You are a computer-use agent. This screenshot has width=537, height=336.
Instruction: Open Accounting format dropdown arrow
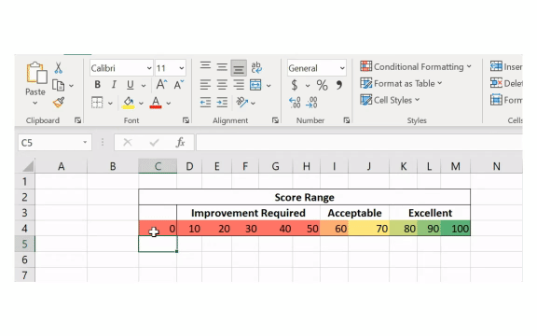(x=308, y=86)
